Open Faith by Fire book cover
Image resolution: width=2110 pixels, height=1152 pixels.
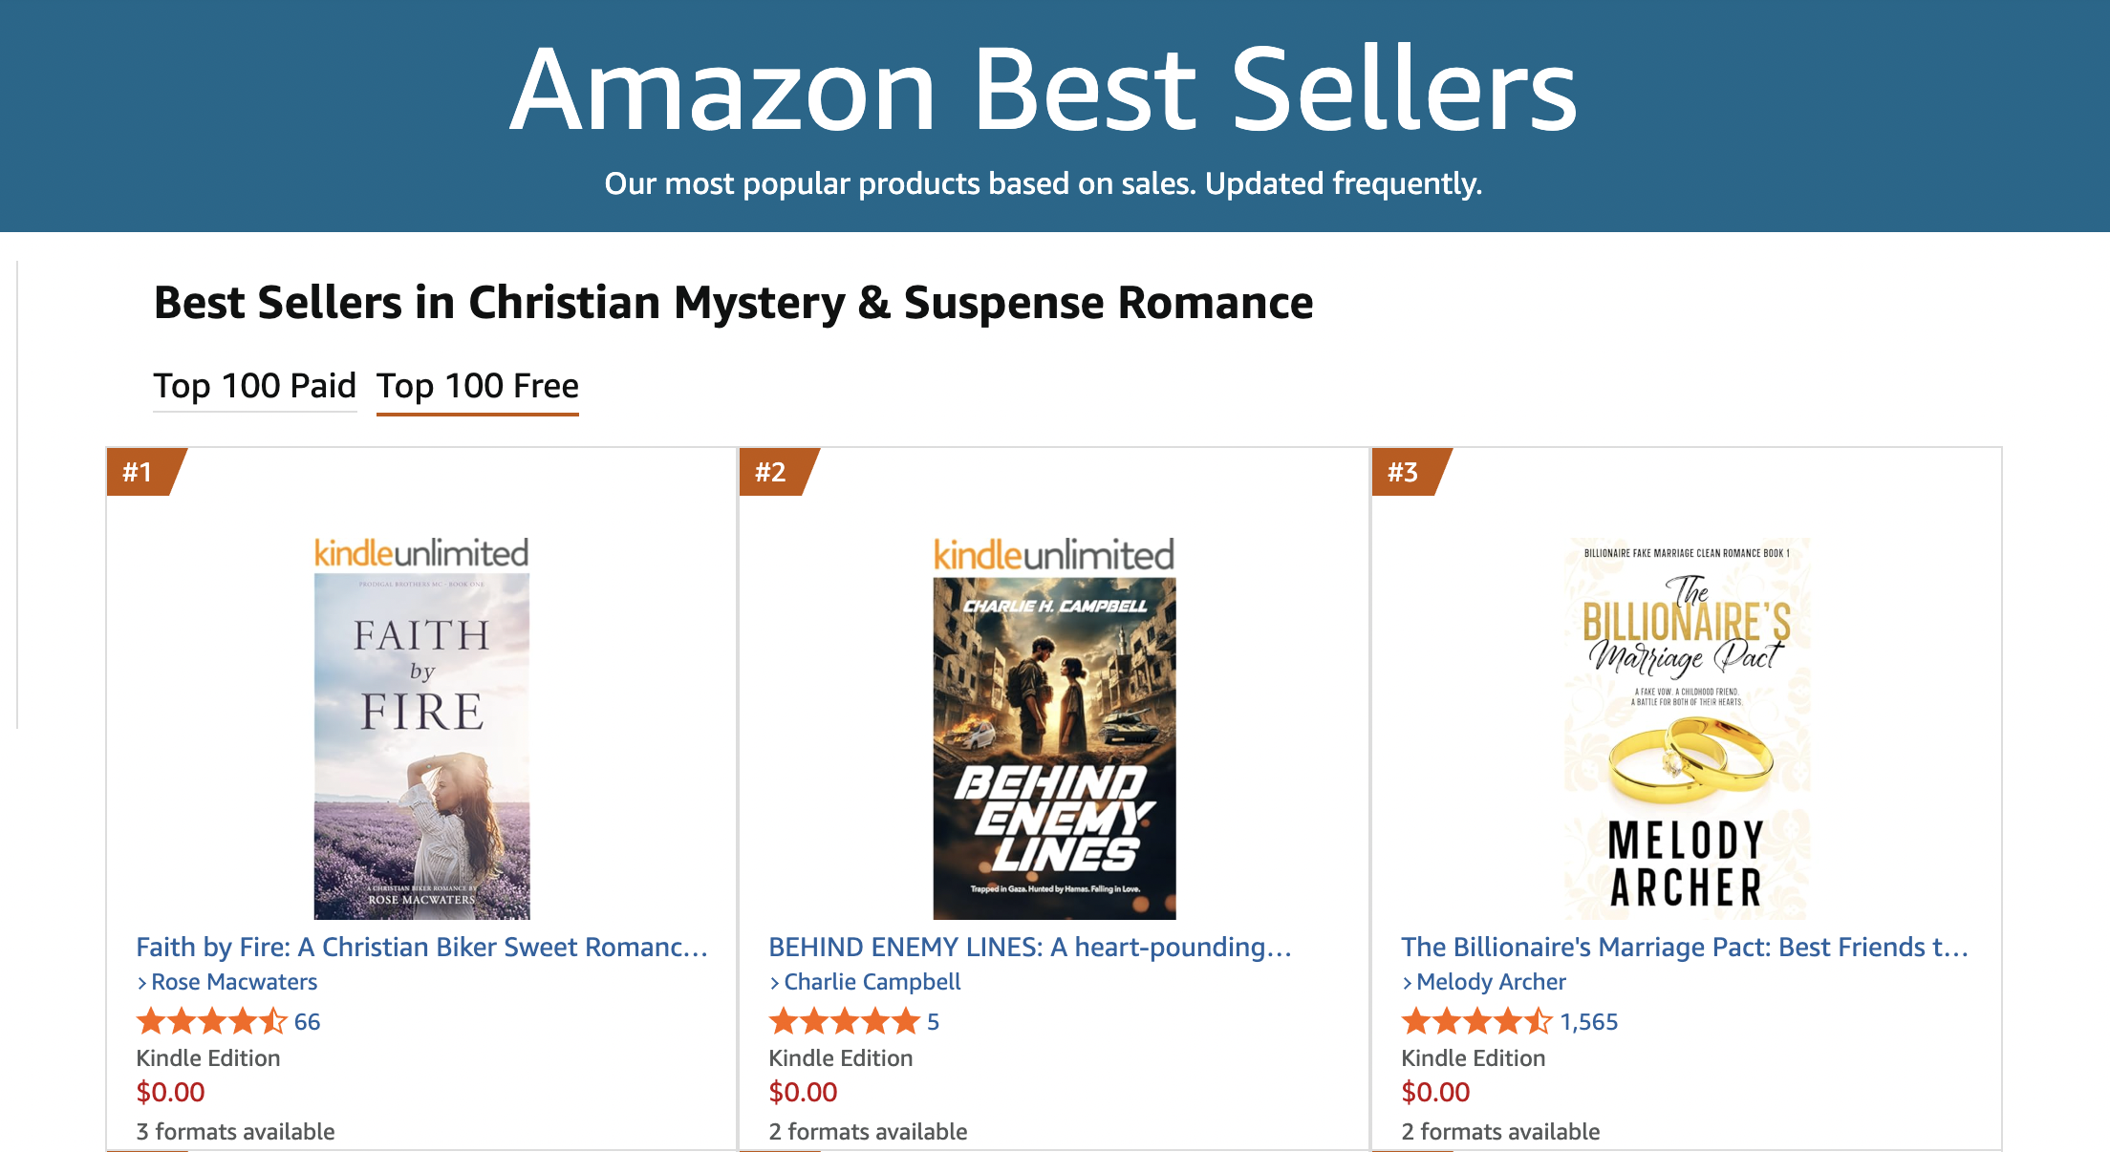pyautogui.click(x=421, y=730)
